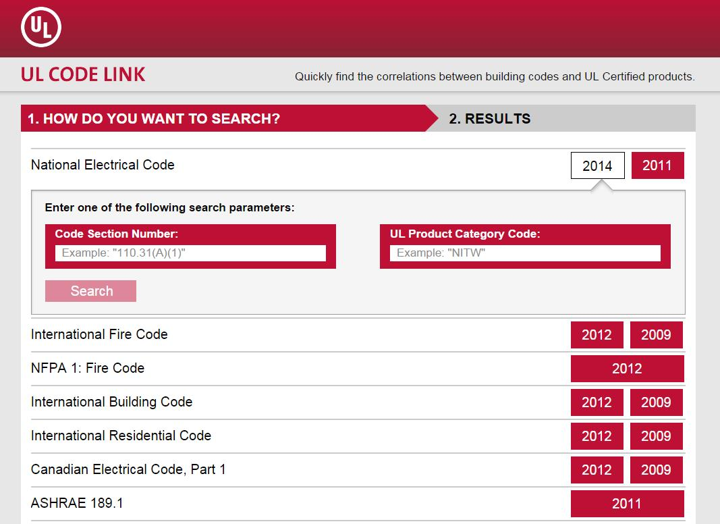Select the 2012 International Residential Code edition
Image resolution: width=720 pixels, height=524 pixels.
click(597, 436)
